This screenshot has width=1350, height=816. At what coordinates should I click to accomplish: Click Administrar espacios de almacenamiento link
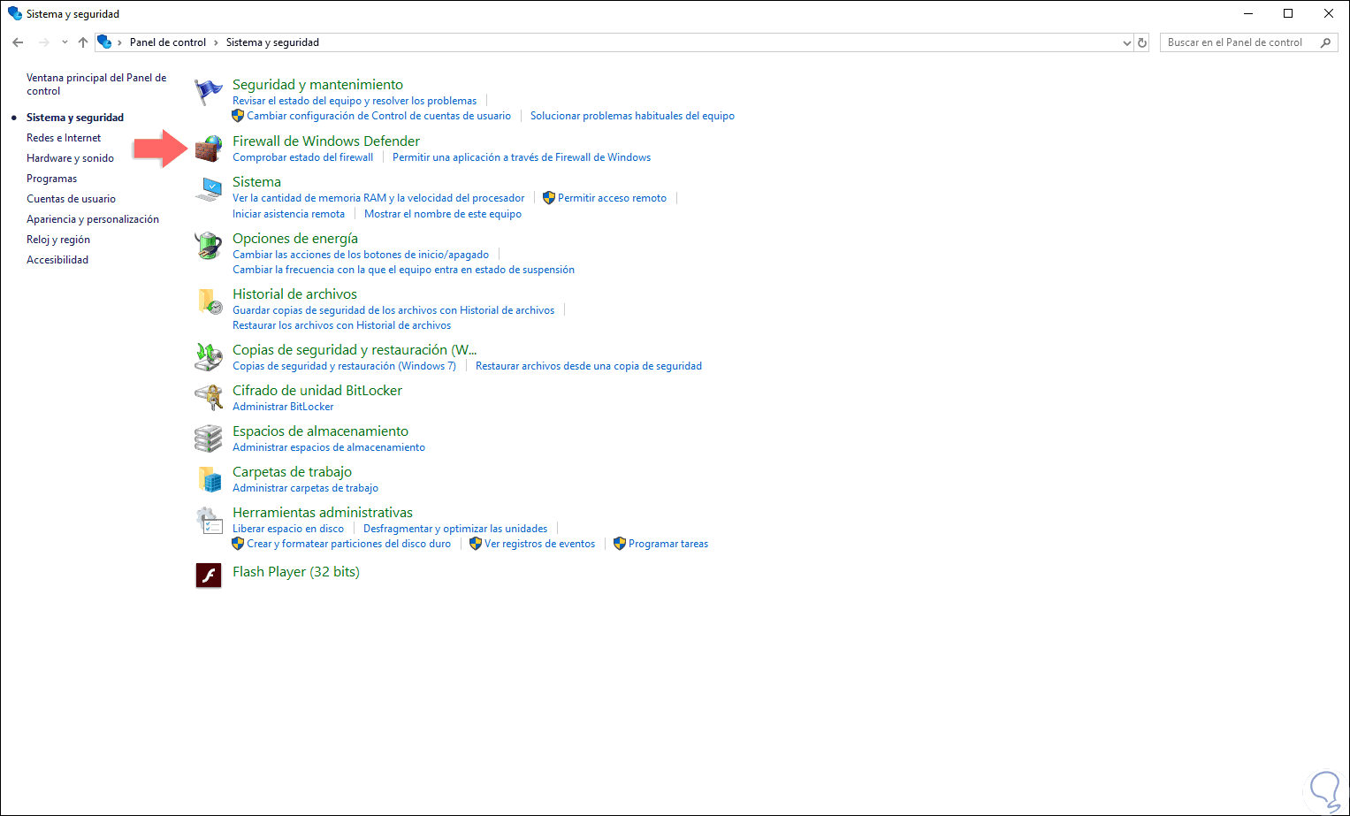[329, 447]
